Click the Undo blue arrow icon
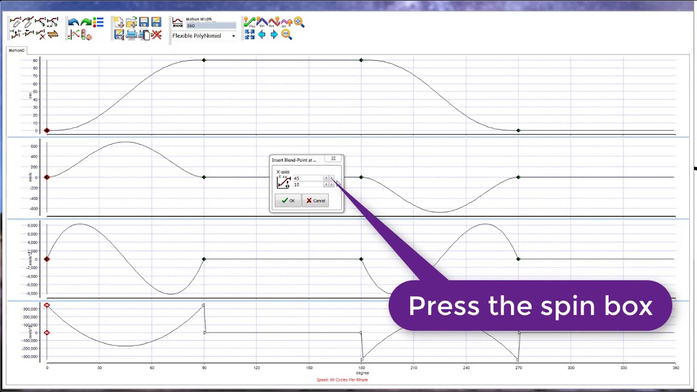The image size is (697, 392). point(74,22)
